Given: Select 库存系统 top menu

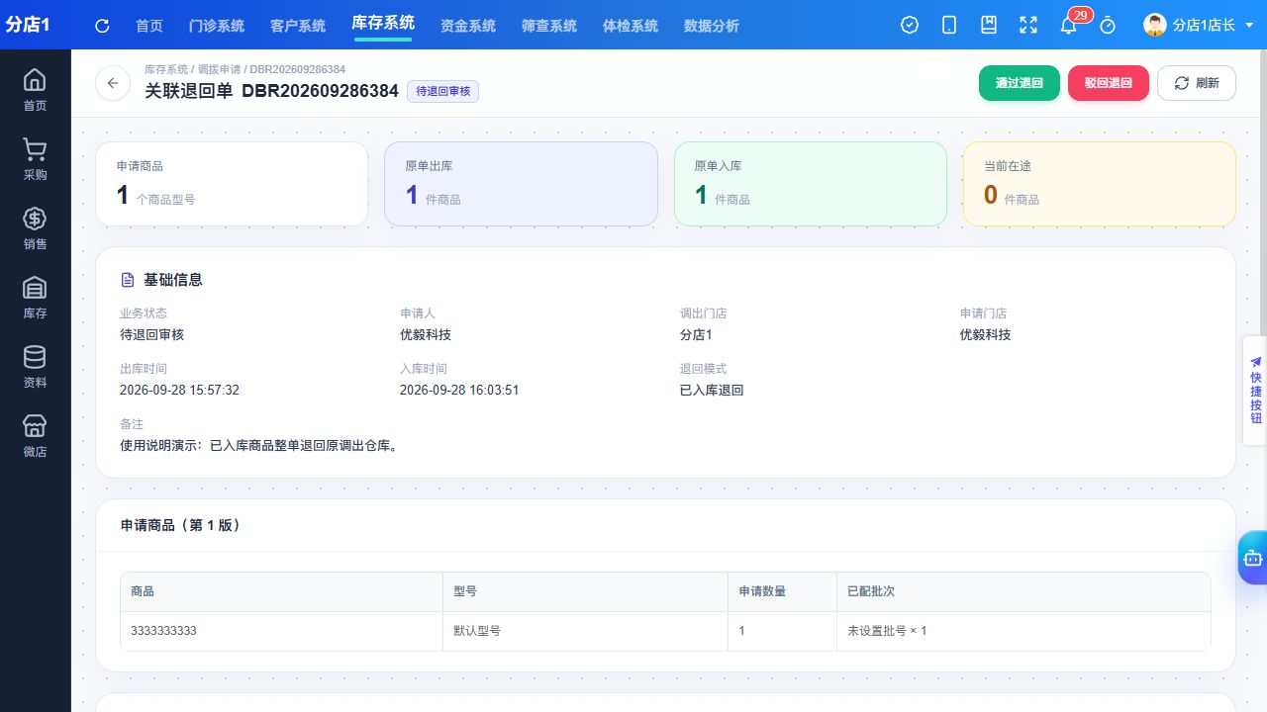Looking at the screenshot, I should 383,24.
